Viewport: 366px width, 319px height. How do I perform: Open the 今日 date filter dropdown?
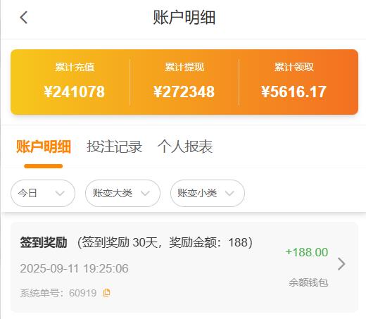43,193
